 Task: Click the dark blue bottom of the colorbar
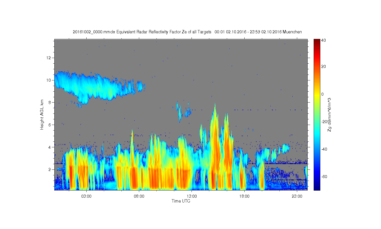(x=317, y=188)
